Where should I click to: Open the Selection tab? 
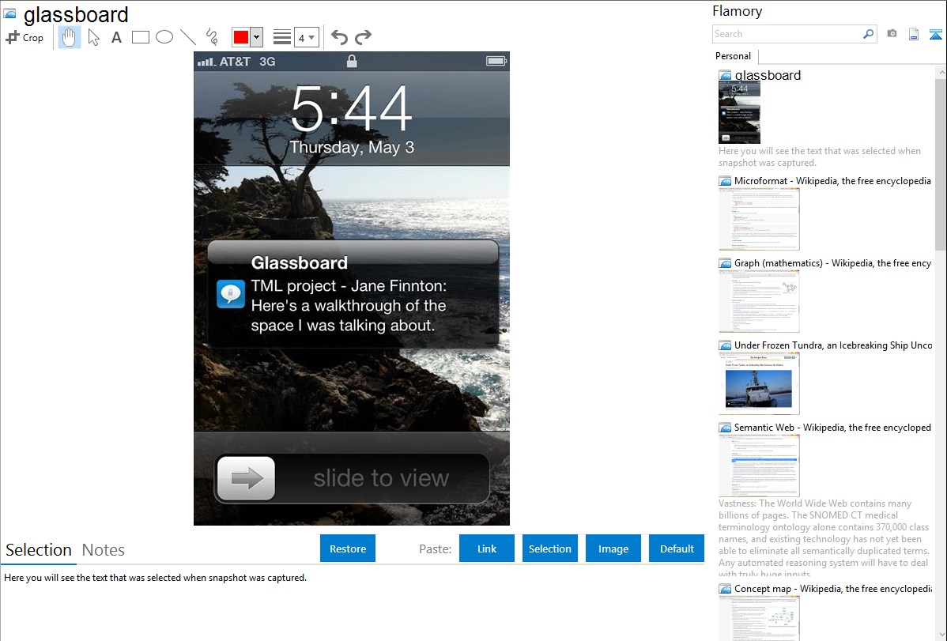pos(39,550)
